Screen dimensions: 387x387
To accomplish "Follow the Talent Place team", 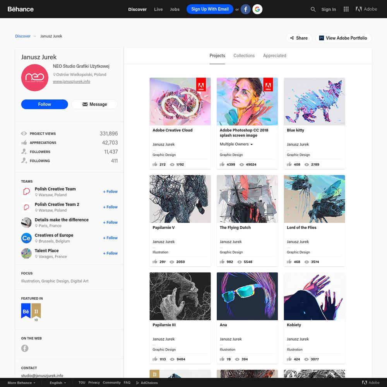I will point(110,253).
